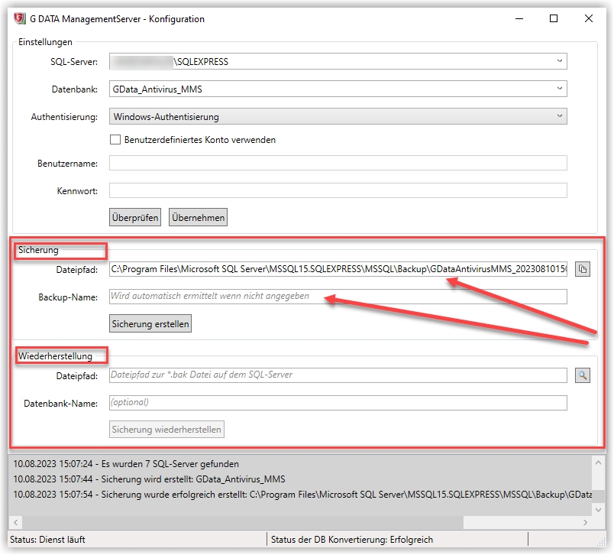The height and width of the screenshot is (555, 614).
Task: Click log's horizontal scroll right arrow
Action: click(x=586, y=522)
